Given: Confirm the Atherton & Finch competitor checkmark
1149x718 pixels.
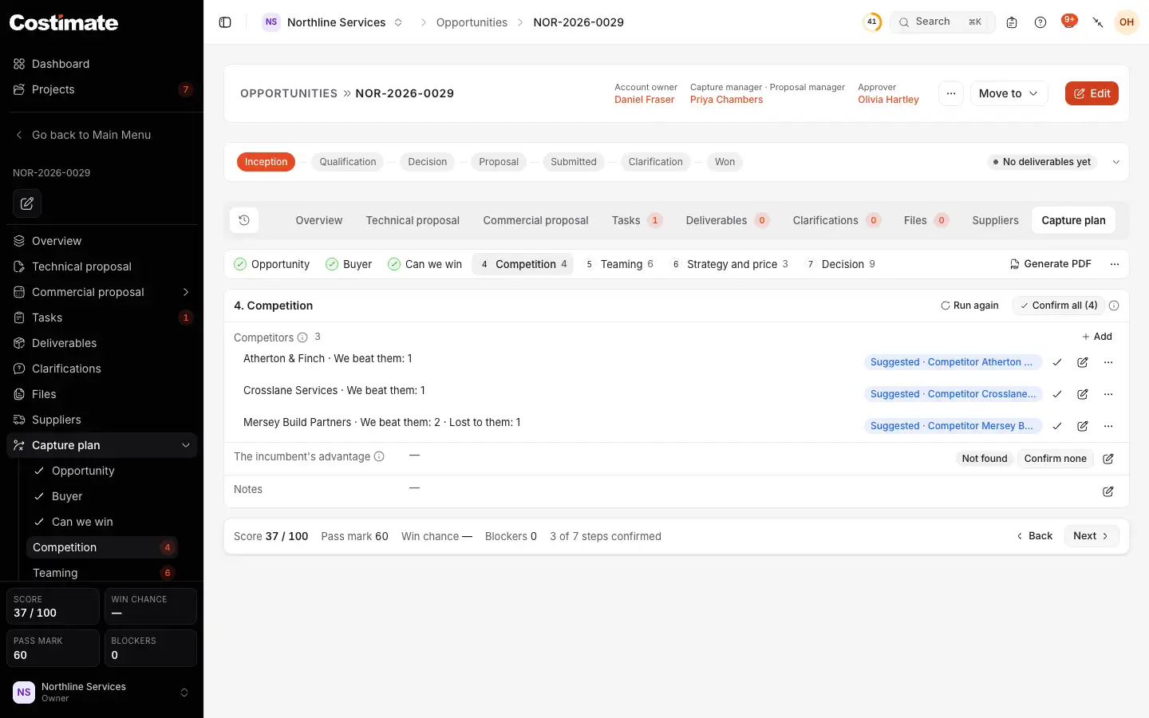Looking at the screenshot, I should [1057, 362].
